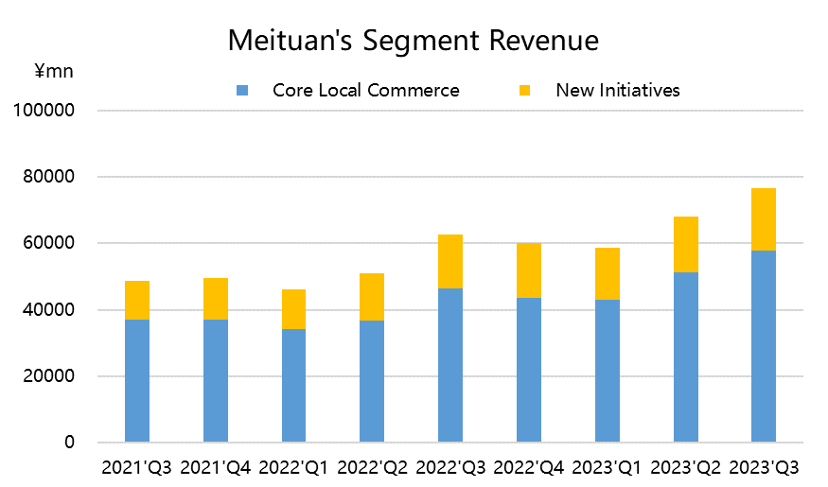
Task: Click the ¥mn axis unit label
Action: [54, 71]
